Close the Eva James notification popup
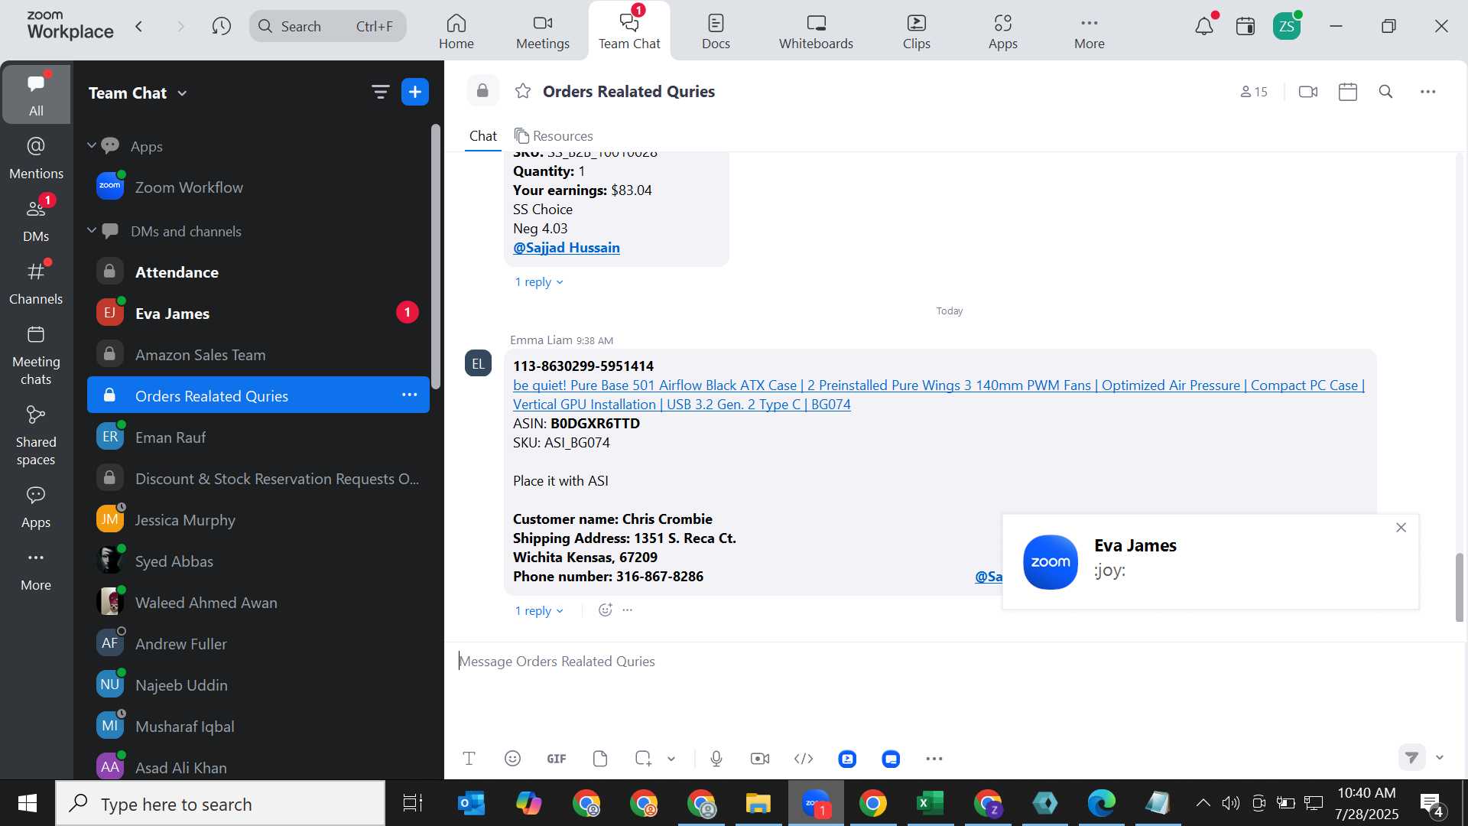 (x=1401, y=528)
